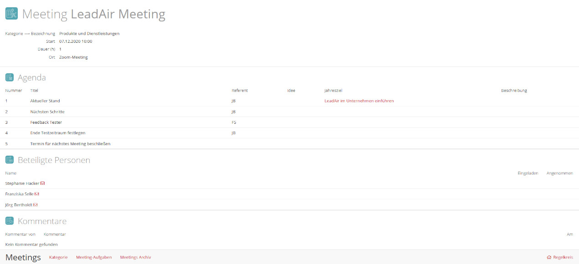Click the start date 07.12.2020 10:00

point(76,41)
